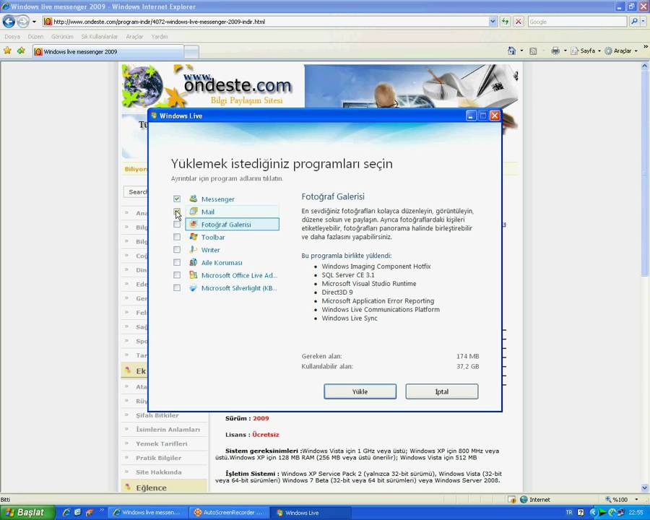Click the Microsoft Office Live Add-in icon

coord(193,275)
